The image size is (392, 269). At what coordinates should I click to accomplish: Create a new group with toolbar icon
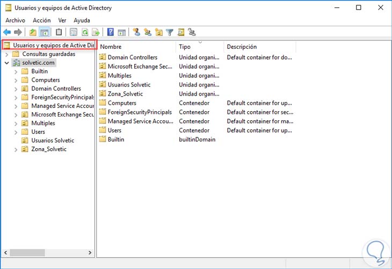(148, 32)
